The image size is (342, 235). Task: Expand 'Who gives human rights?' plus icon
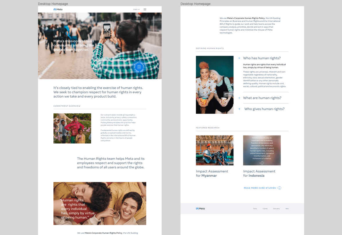tap(239, 109)
